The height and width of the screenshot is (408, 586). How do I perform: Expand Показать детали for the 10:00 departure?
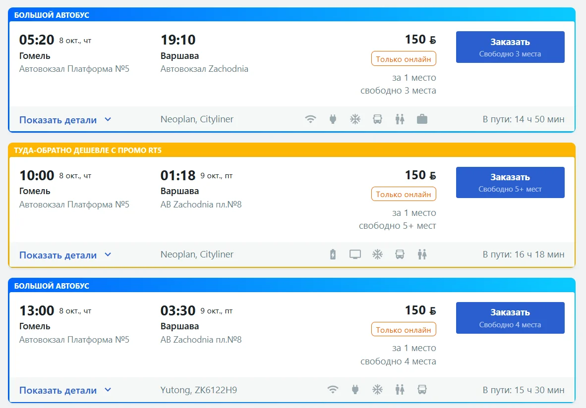(65, 255)
